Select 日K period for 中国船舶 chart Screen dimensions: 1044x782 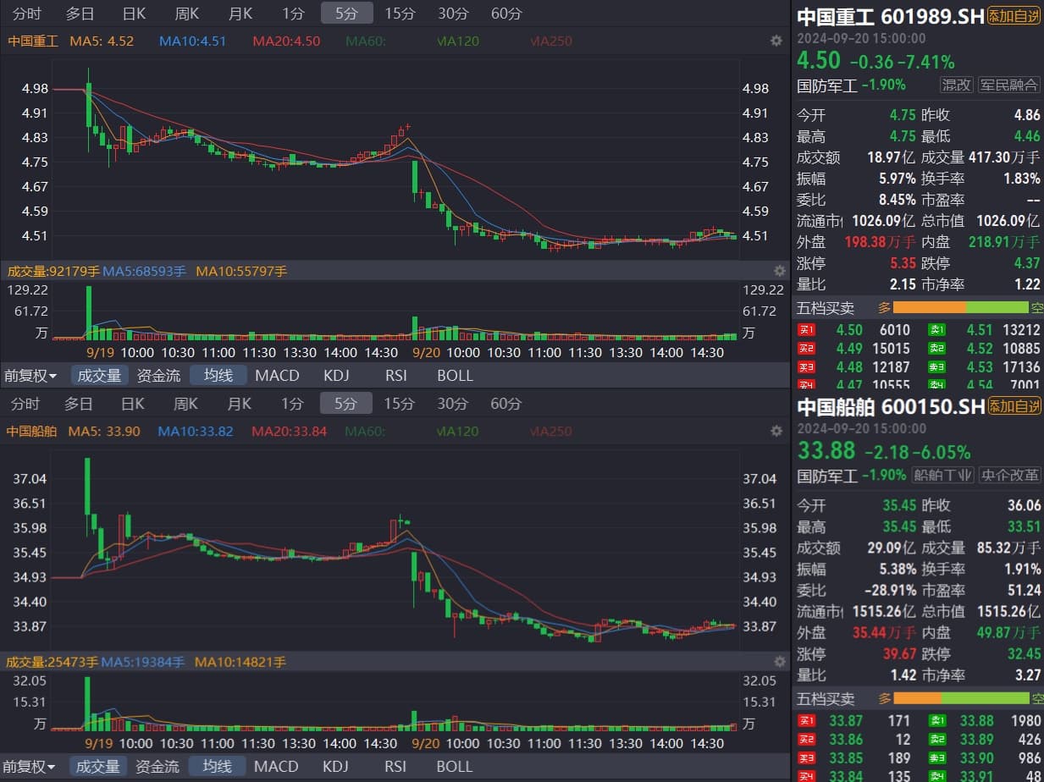coord(133,404)
